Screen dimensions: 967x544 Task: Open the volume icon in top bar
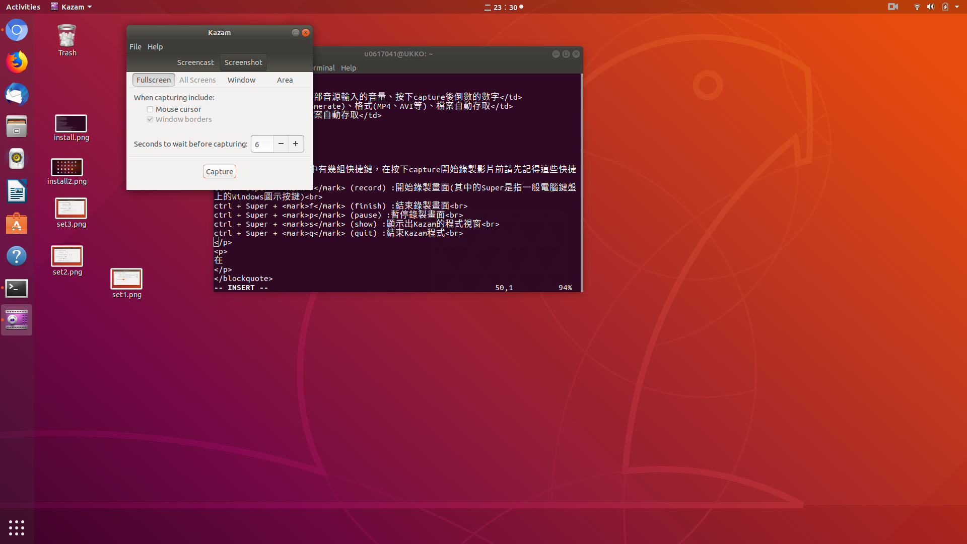pyautogui.click(x=930, y=7)
